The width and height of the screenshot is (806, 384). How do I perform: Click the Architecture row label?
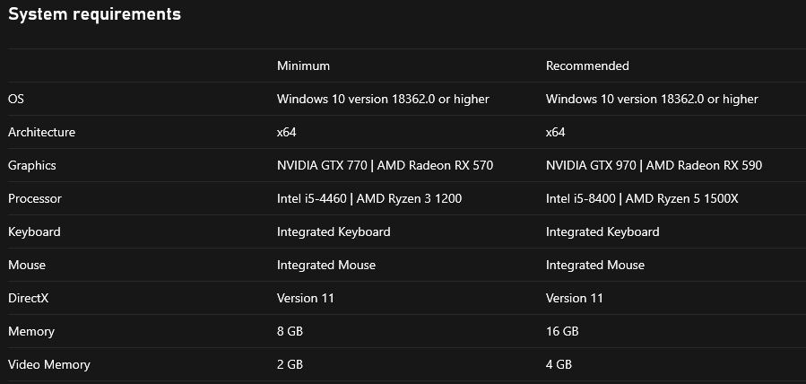click(41, 132)
